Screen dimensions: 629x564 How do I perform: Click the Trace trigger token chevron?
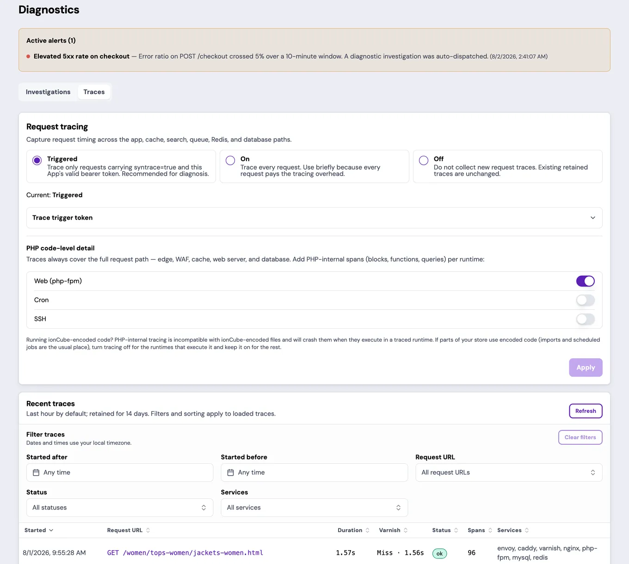[x=592, y=218]
